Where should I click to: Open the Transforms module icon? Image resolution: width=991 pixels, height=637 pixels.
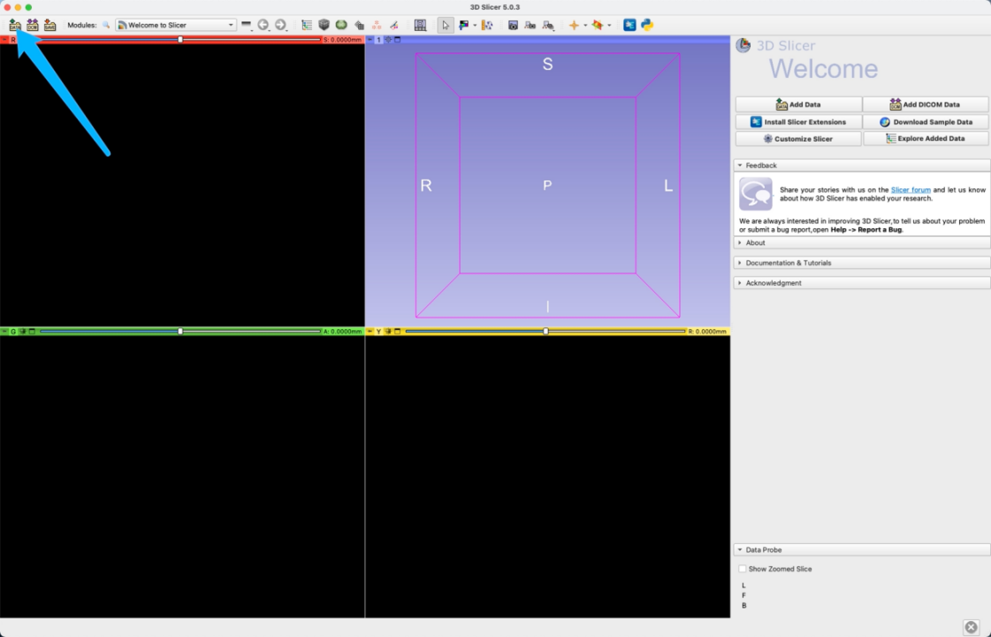[x=359, y=26]
